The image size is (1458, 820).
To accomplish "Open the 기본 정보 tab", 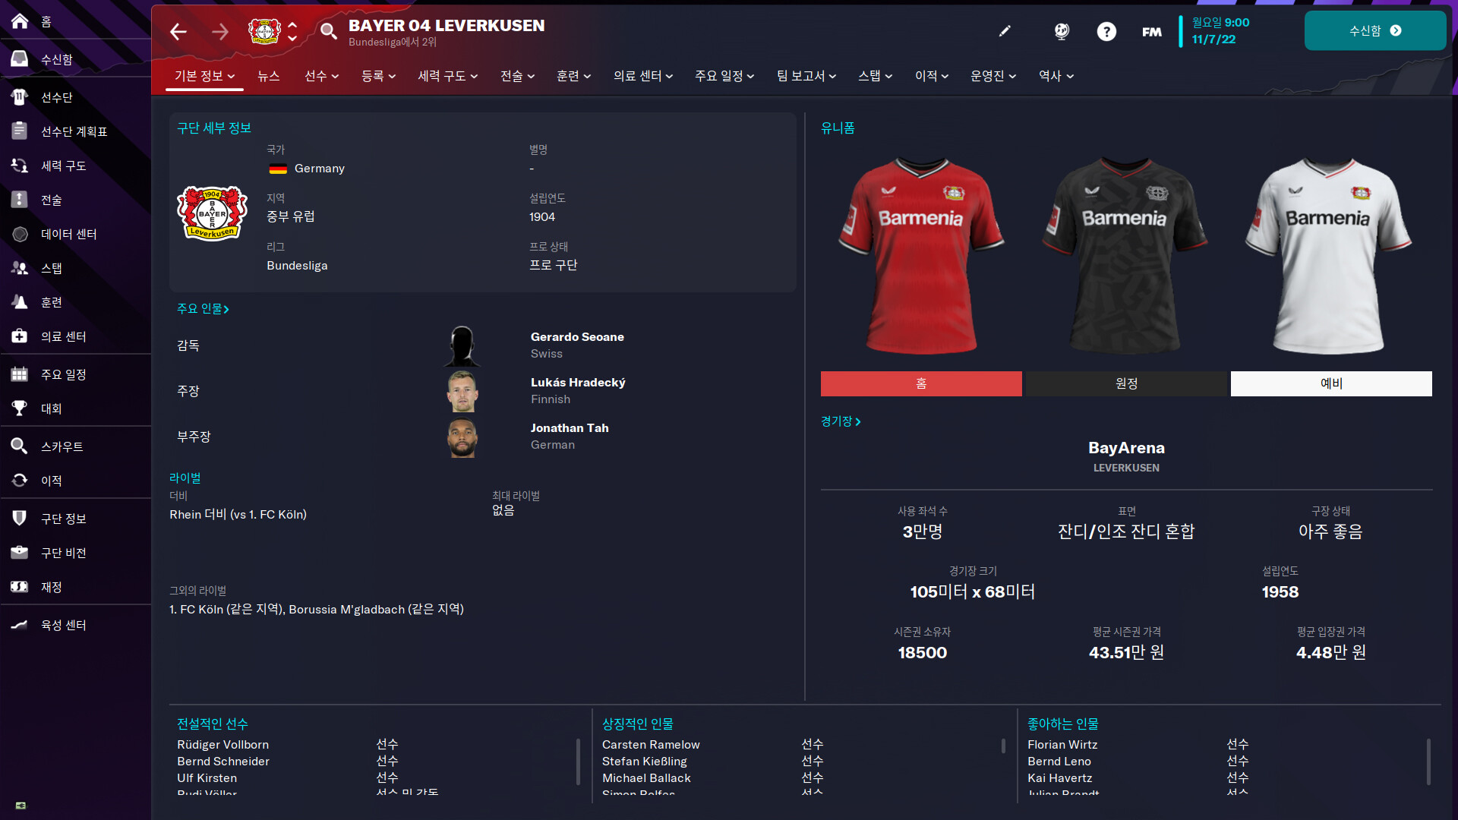I will (204, 76).
